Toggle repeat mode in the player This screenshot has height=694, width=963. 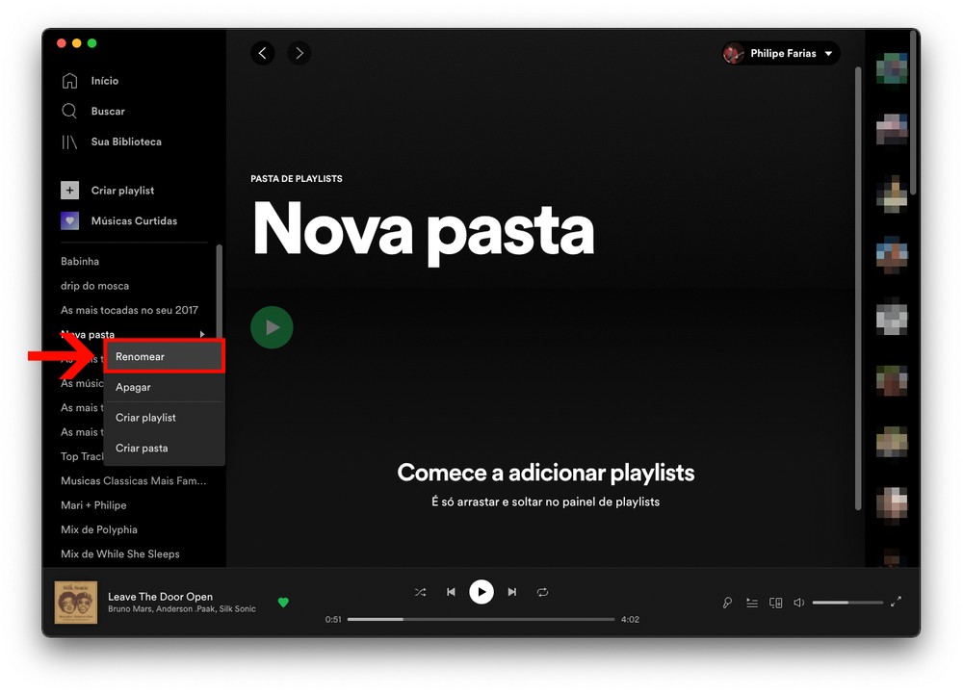(x=542, y=592)
